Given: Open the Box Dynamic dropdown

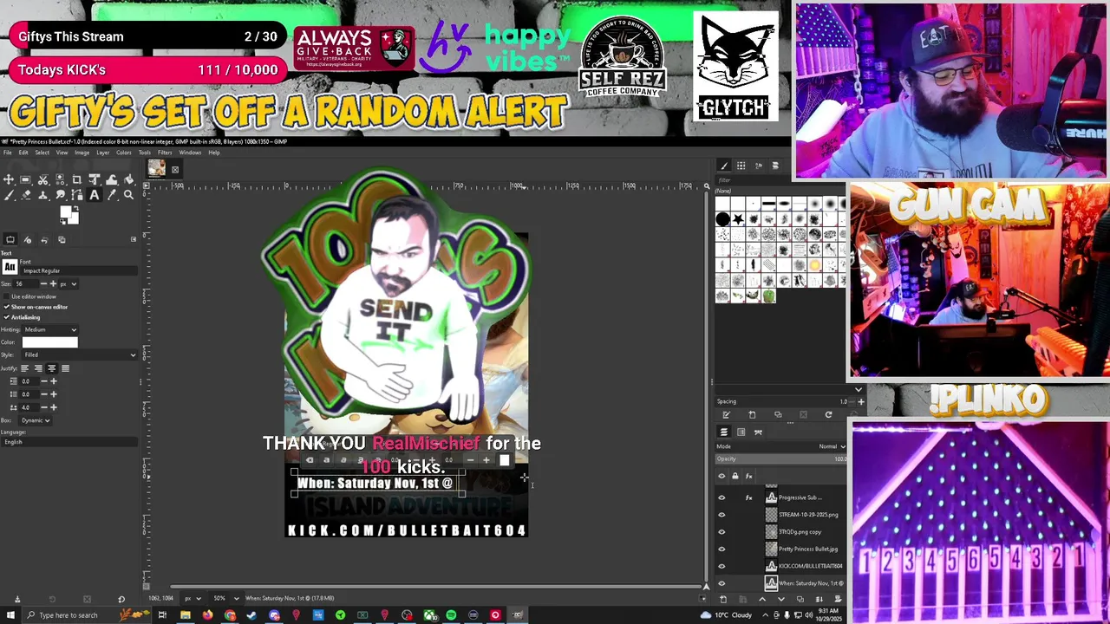Looking at the screenshot, I should point(36,420).
